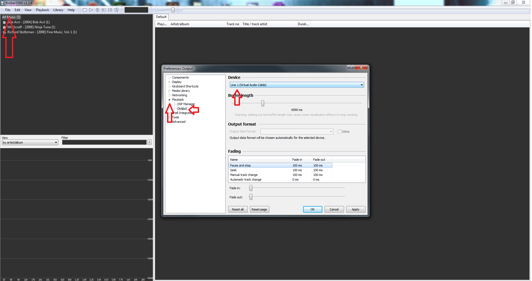This screenshot has height=281, width=532.
Task: Click the 'Title / track artist' column header
Action: point(268,24)
